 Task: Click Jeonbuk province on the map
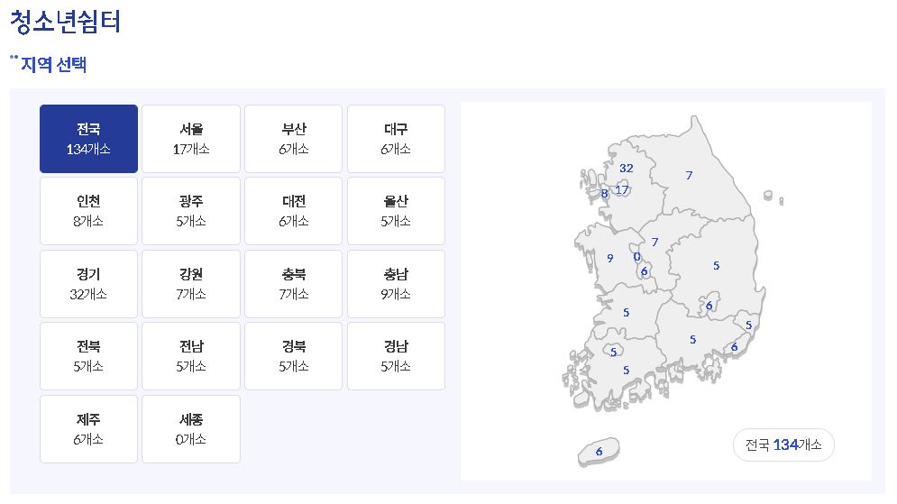(x=627, y=312)
